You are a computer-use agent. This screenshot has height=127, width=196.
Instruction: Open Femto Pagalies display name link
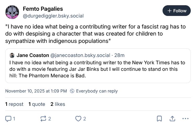click(x=43, y=9)
